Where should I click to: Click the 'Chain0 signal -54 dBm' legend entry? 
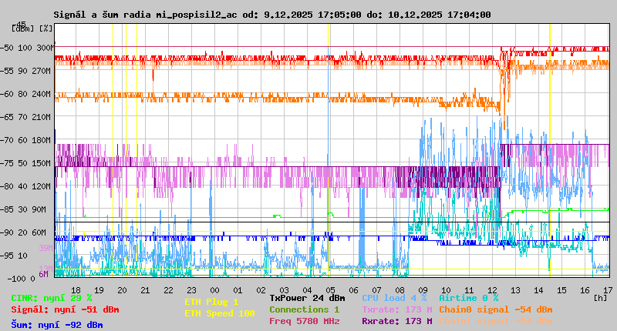pos(495,309)
